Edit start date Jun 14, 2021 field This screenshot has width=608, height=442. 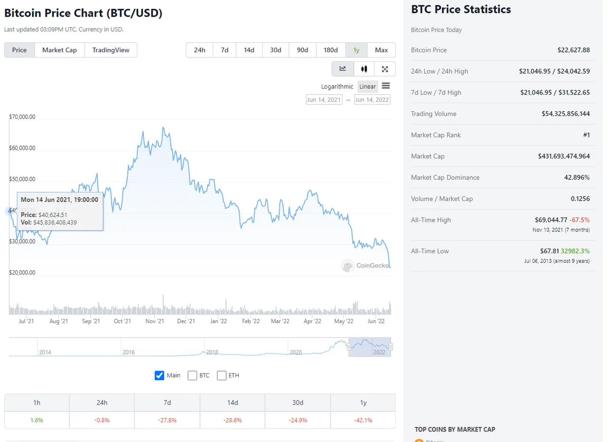pos(324,100)
